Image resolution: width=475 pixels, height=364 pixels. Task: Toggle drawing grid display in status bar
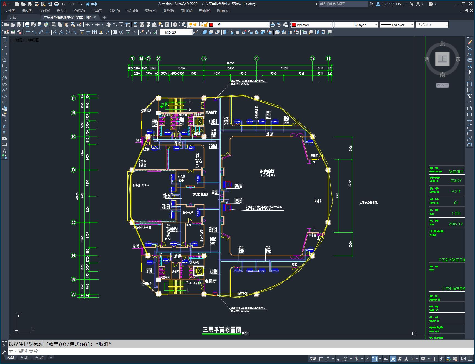click(x=321, y=359)
